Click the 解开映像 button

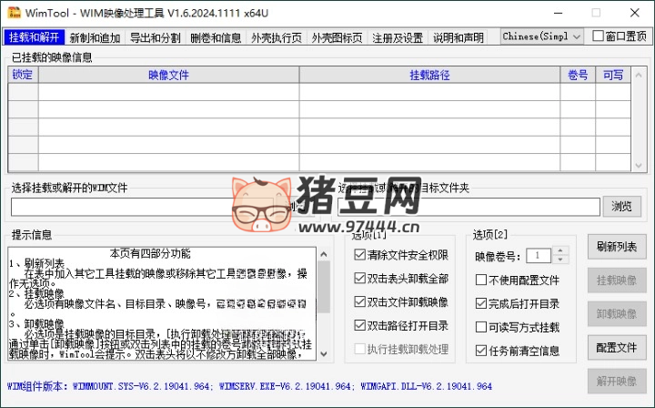[x=617, y=382]
